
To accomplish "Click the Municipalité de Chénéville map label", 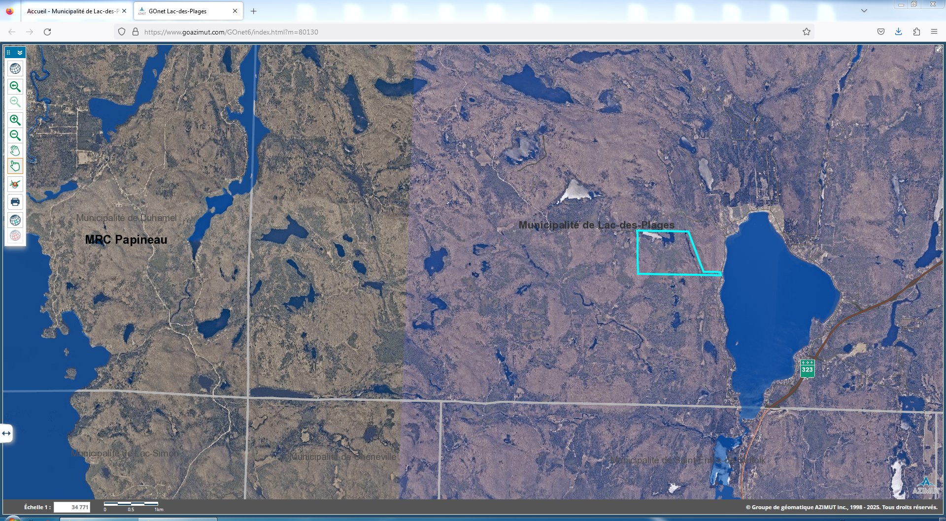I will pyautogui.click(x=343, y=457).
